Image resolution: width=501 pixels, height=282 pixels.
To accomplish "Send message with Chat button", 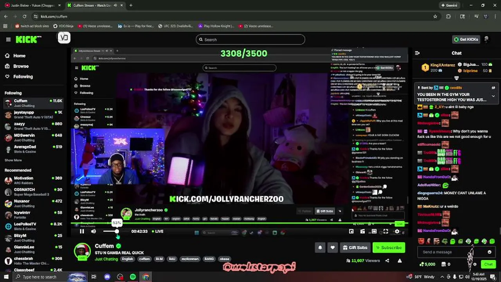I will pos(488,264).
